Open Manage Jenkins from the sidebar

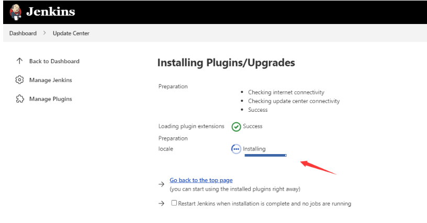(x=51, y=80)
